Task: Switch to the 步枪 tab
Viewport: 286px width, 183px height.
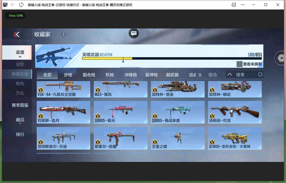Action: point(68,75)
